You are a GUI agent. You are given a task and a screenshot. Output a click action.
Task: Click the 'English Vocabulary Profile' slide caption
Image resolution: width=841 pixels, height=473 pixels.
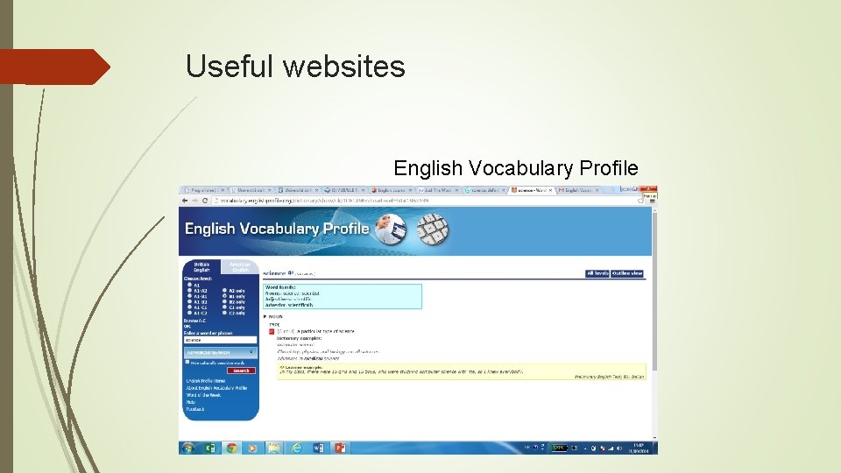pos(516,168)
